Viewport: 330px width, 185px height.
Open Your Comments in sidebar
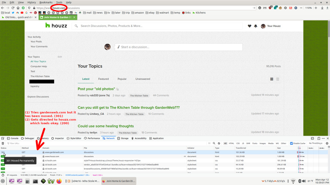pyautogui.click(x=39, y=46)
